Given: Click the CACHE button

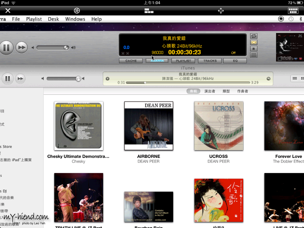Looking at the screenshot, I should (x=131, y=61).
